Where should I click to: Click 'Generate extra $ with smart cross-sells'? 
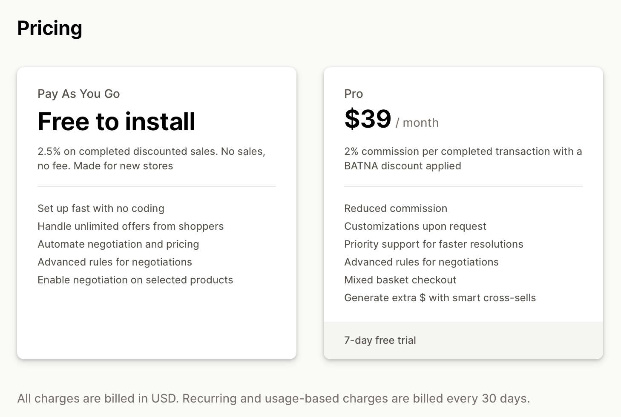pos(440,298)
